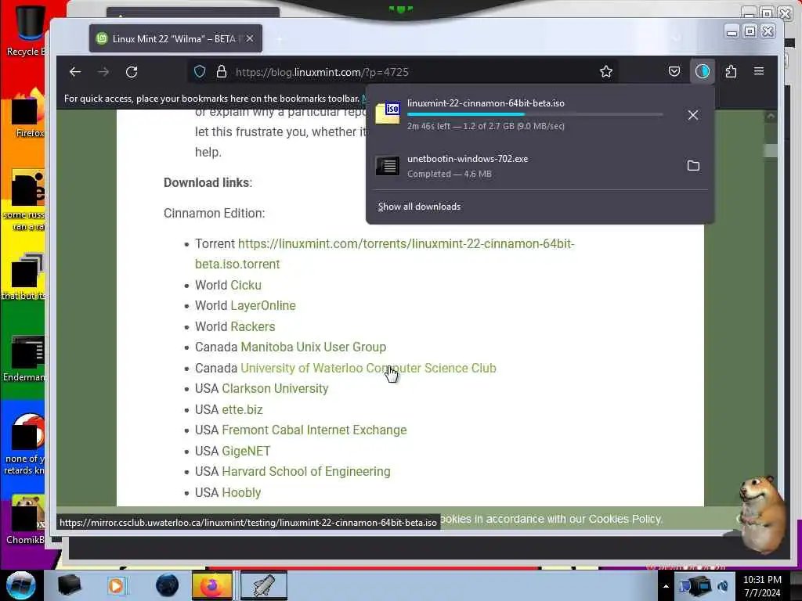
Task: Open the Hoobly mirror link
Action: coord(241,492)
